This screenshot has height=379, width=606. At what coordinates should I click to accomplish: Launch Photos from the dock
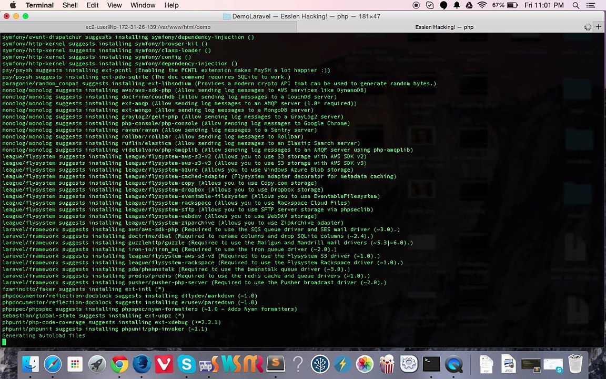point(365,364)
